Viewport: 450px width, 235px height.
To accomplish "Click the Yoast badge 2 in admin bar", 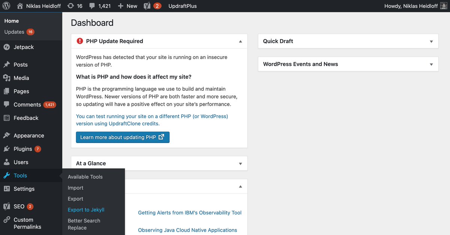I will 157,6.
